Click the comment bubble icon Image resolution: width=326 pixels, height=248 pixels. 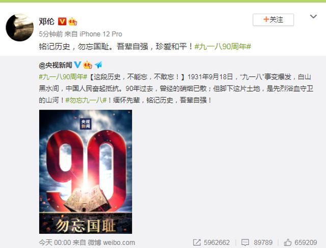245,242
